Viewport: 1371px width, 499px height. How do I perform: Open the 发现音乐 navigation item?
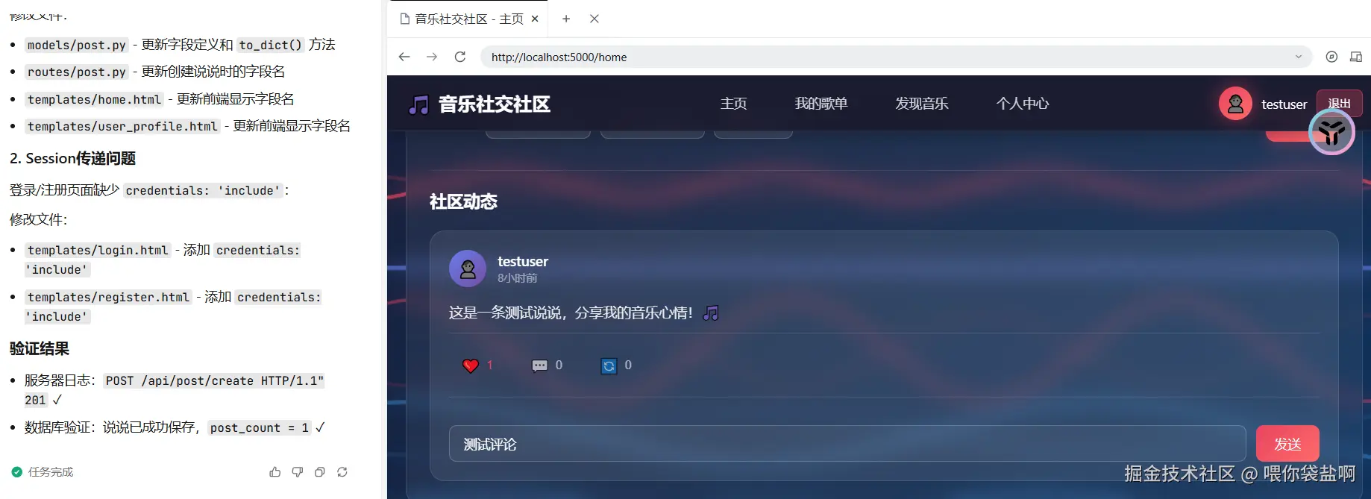(922, 104)
